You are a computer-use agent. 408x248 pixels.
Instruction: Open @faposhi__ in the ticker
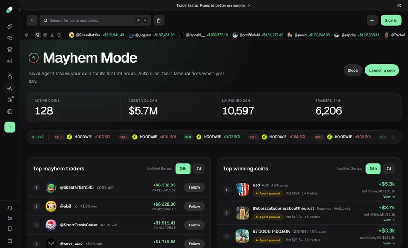coord(203,35)
